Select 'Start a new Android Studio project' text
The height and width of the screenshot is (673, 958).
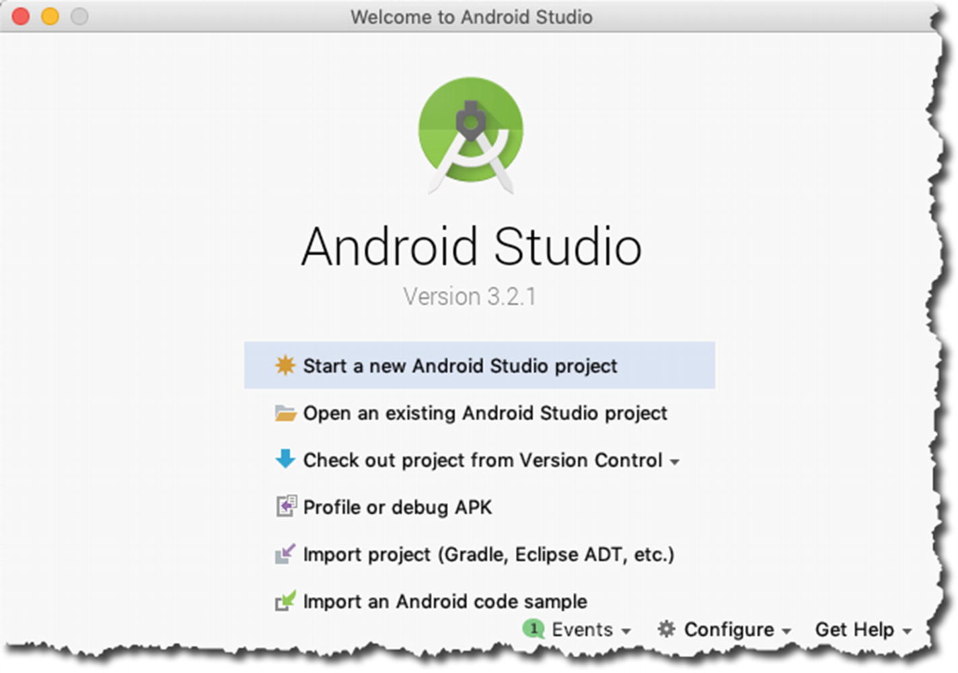click(459, 365)
